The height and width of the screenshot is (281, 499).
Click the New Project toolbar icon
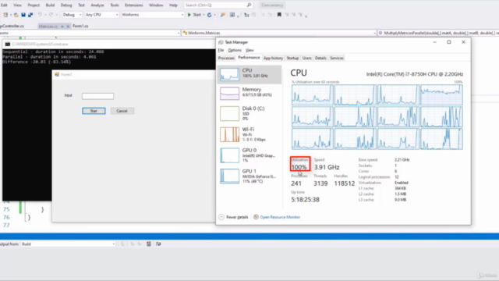point(5,15)
